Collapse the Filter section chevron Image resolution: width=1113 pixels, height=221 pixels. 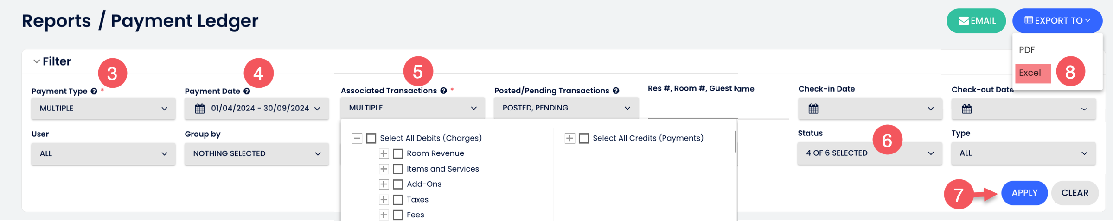tap(37, 61)
